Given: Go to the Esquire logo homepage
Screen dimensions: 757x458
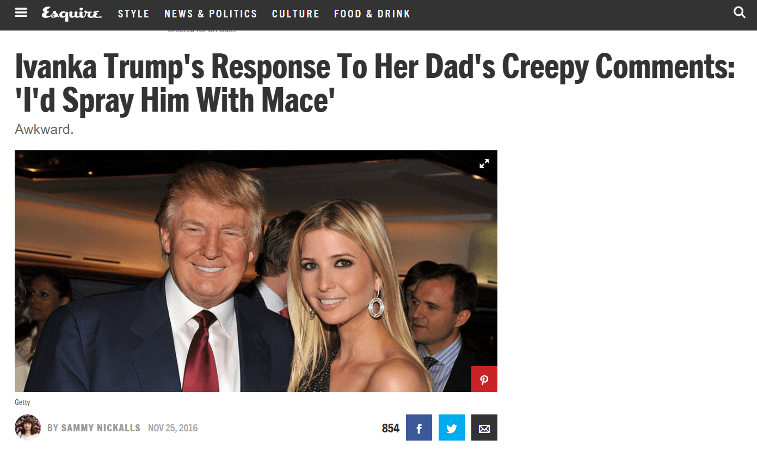Looking at the screenshot, I should coord(71,13).
